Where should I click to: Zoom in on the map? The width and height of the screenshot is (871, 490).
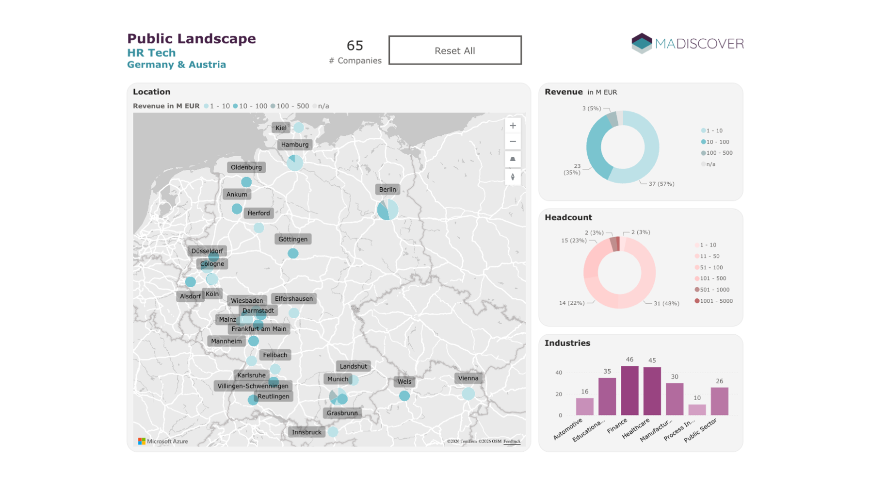pyautogui.click(x=512, y=126)
